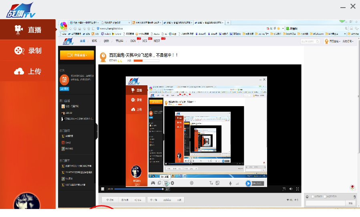Switch to the first browser tab
The image size is (360, 217).
coord(84,22)
